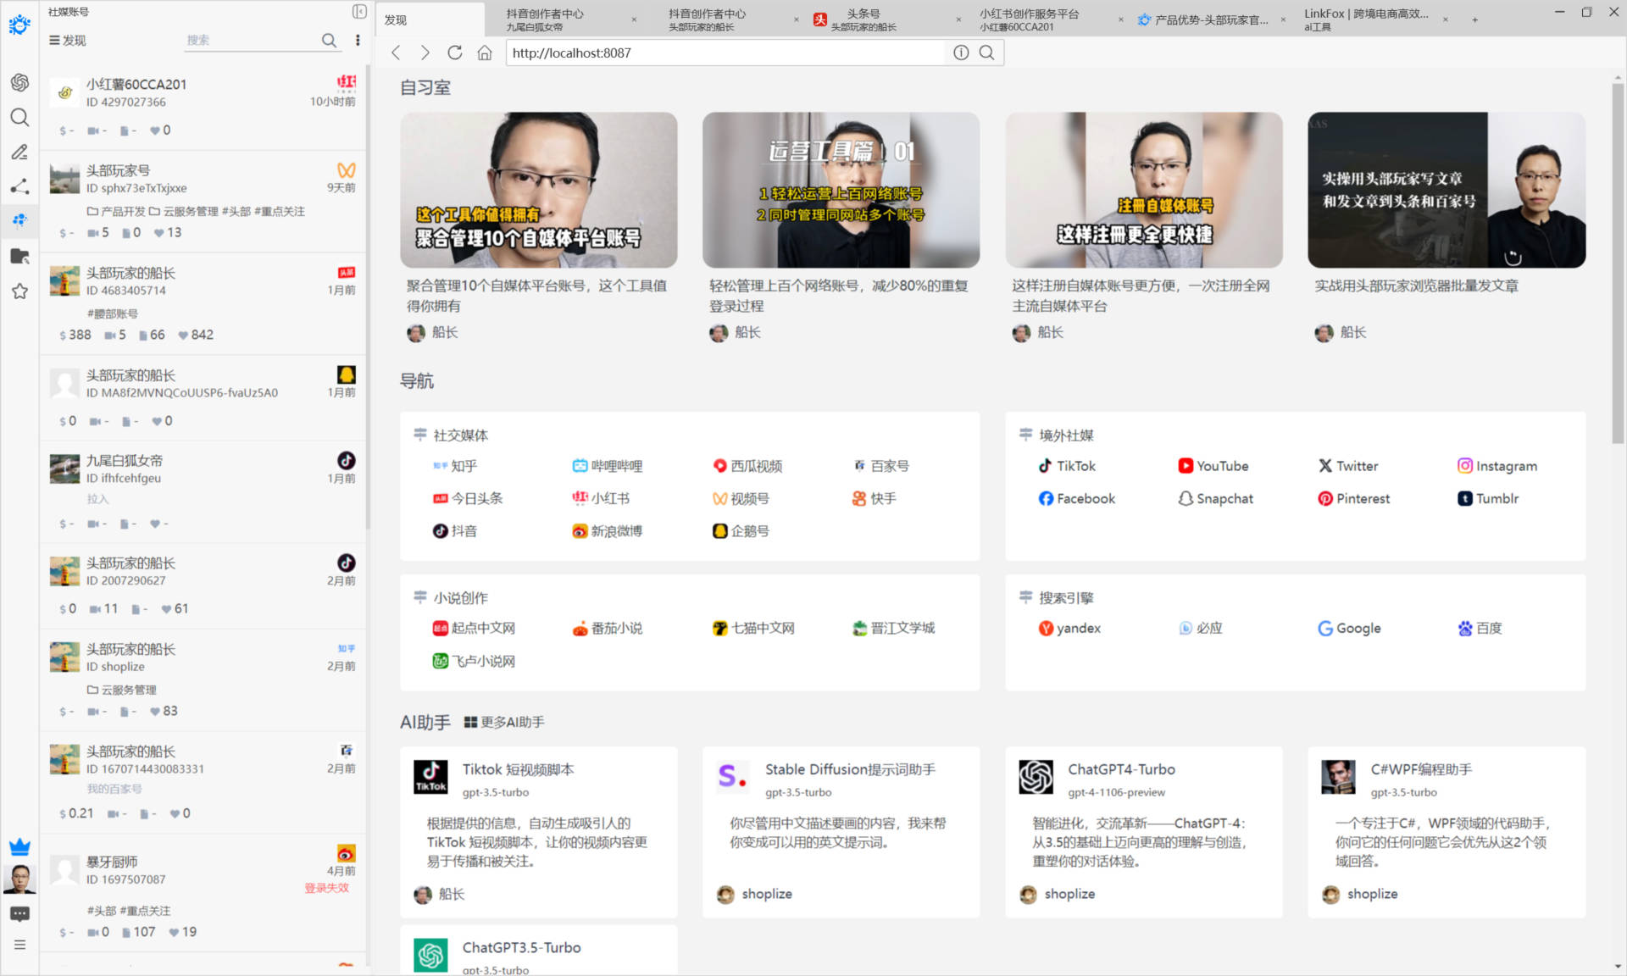Image resolution: width=1627 pixels, height=976 pixels.
Task: Click the video folder icon in sidebar
Action: click(19, 256)
